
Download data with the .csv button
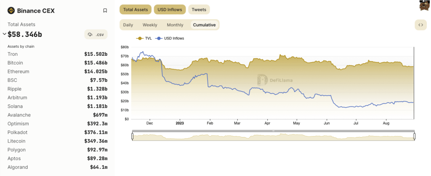pyautogui.click(x=96, y=34)
